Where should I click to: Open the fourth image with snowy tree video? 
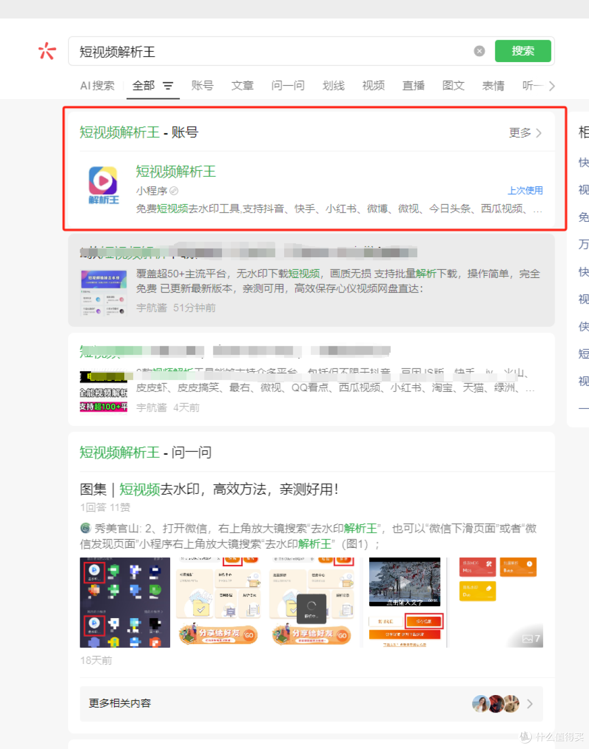coord(405,602)
